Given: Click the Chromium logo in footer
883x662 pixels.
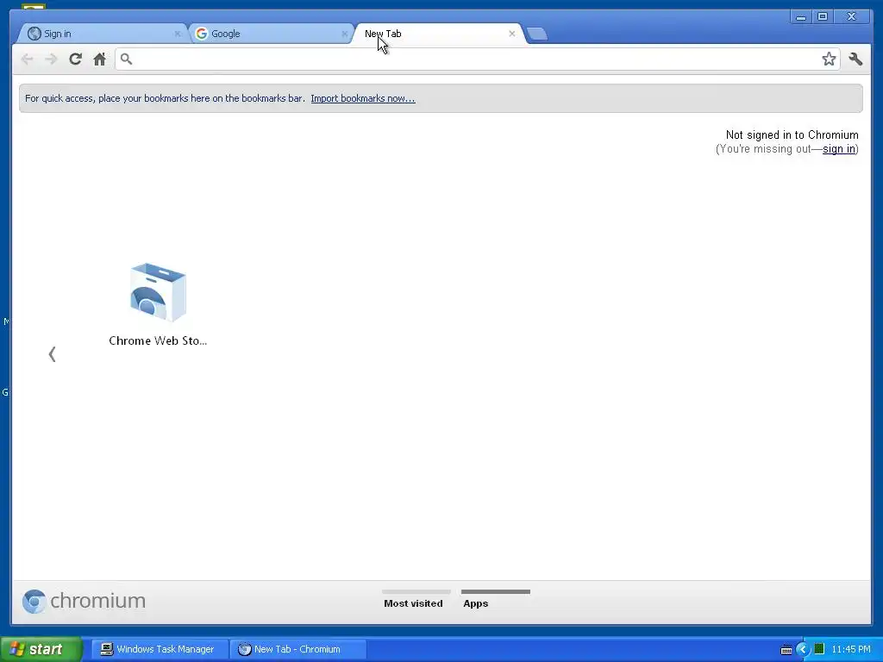Looking at the screenshot, I should [84, 601].
